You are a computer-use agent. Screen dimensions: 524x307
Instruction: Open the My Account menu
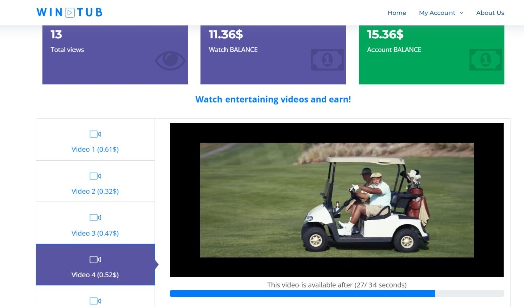441,13
